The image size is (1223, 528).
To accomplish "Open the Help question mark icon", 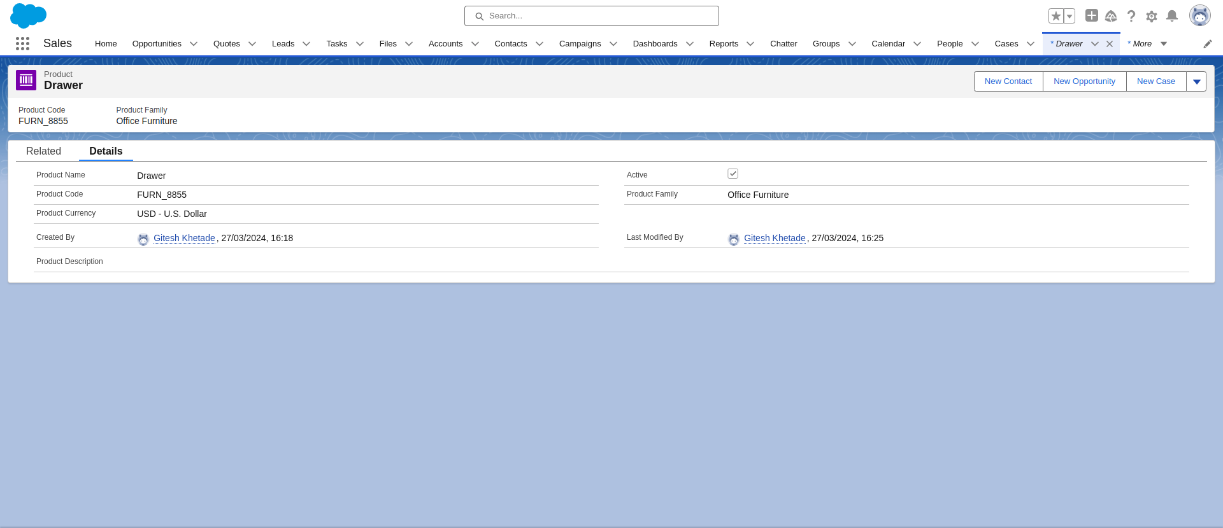I will (x=1131, y=16).
